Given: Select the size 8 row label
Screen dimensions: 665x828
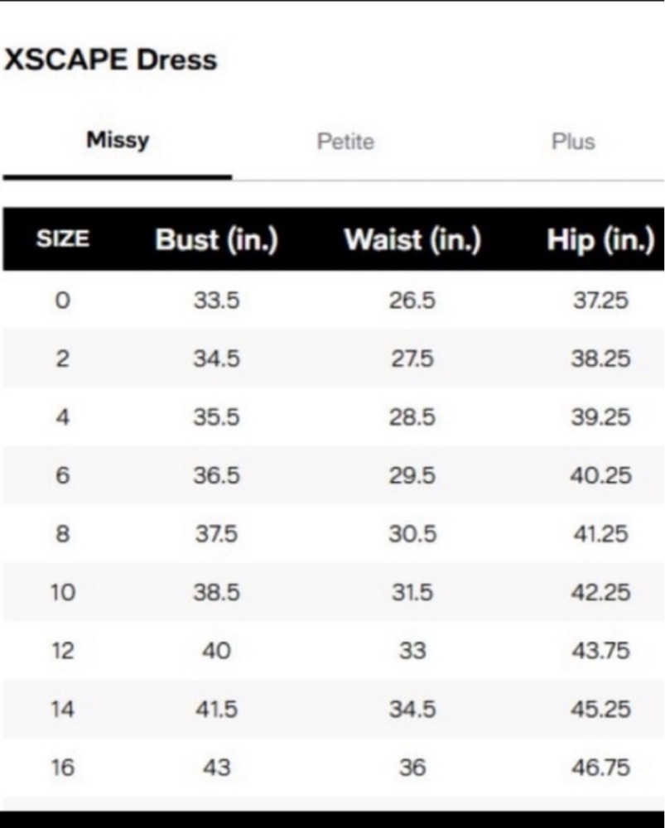Looking at the screenshot, I should click(62, 534).
